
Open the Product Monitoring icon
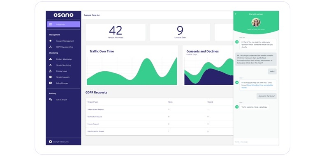pos(50,59)
